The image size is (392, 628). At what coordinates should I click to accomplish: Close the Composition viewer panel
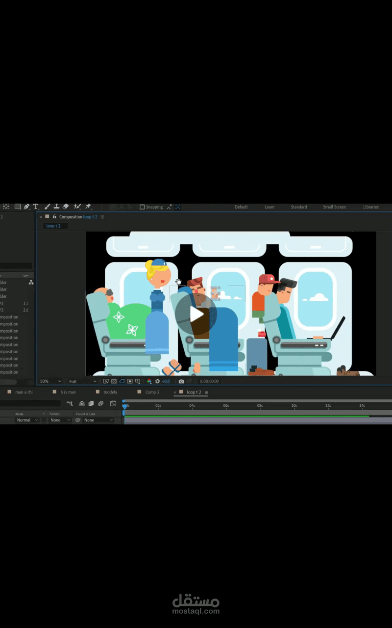pyautogui.click(x=41, y=217)
